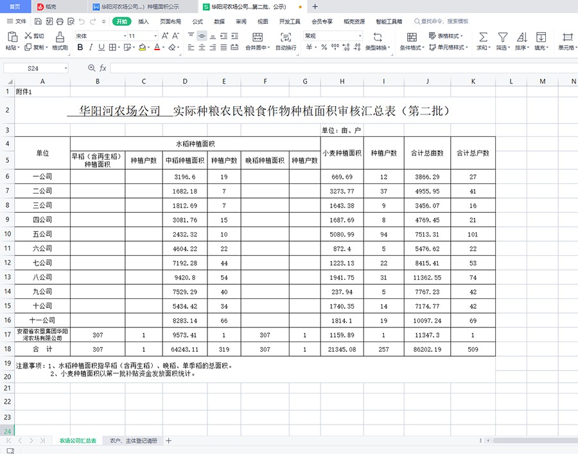Toggle Italic formatting
Image resolution: width=578 pixels, height=454 pixels.
point(91,48)
